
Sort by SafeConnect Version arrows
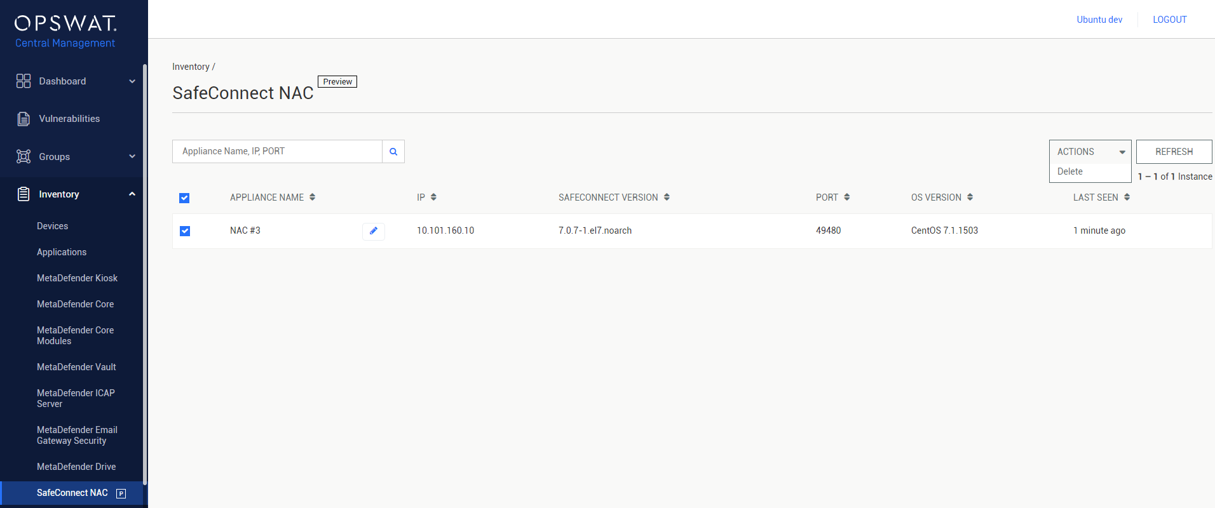[x=667, y=197]
